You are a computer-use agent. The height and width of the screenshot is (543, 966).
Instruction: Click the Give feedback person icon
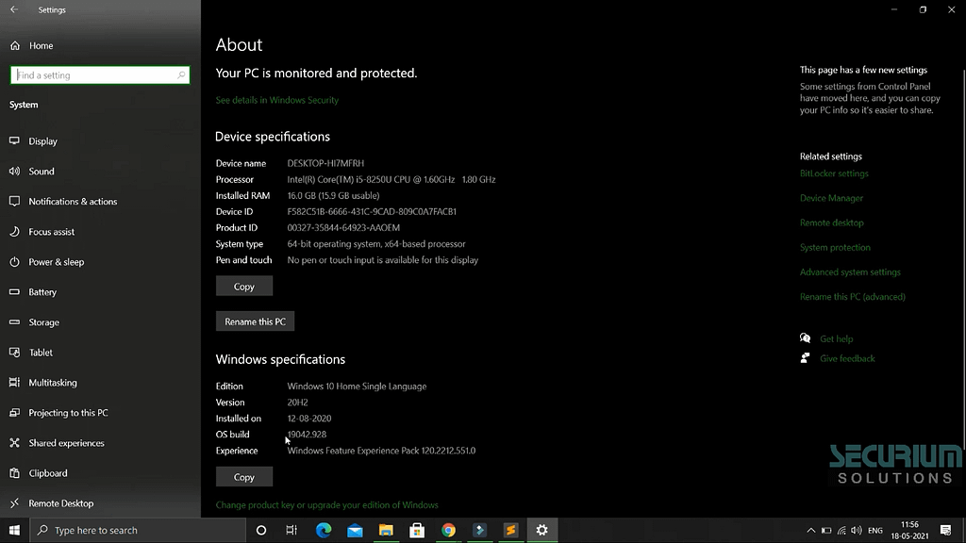(805, 357)
